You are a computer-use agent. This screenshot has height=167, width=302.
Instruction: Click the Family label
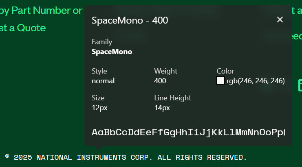coord(102,42)
